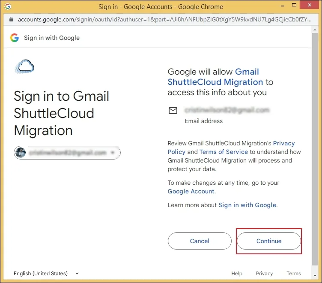Open the Terms of Service link

pyautogui.click(x=224, y=152)
